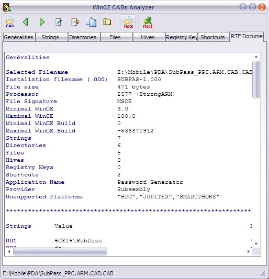Maximize the WinCE CABs Analyzer window
This screenshot has width=269, height=279.
(x=252, y=7)
